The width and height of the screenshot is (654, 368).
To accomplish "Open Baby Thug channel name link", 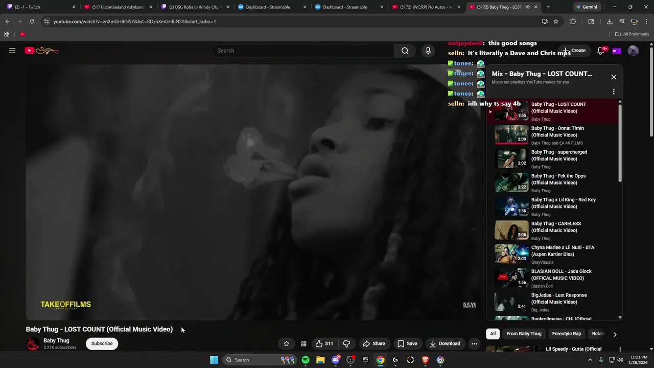I will click(x=56, y=340).
